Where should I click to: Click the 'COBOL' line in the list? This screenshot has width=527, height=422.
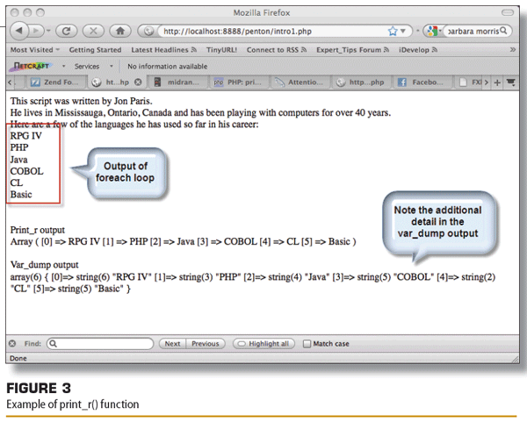(x=26, y=171)
